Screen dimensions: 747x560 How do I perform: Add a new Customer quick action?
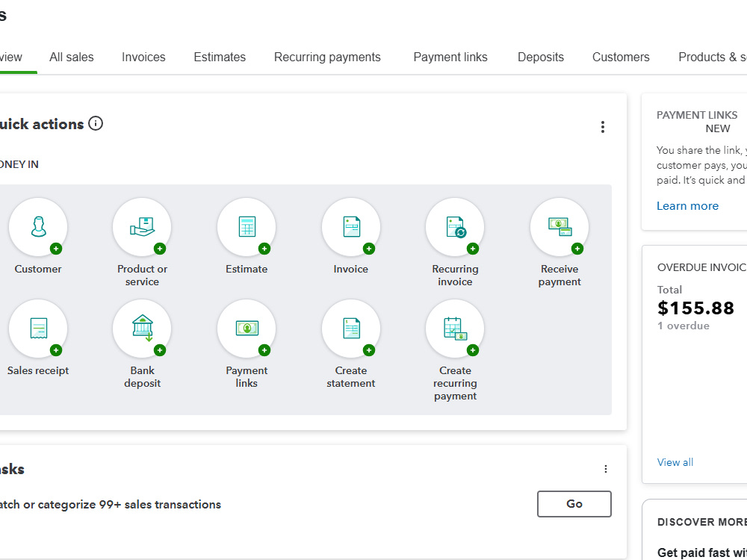(x=38, y=227)
